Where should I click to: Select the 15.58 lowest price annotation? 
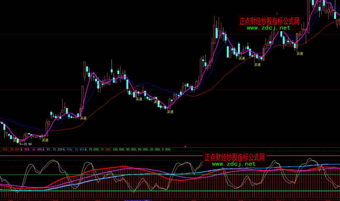click(26, 144)
